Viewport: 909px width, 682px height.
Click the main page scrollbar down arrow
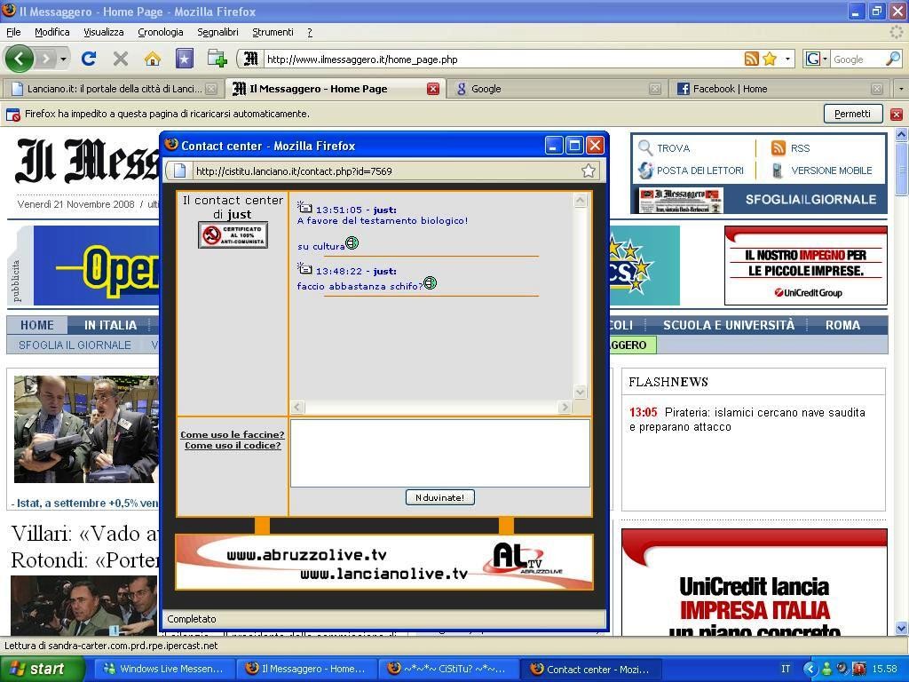[x=901, y=628]
